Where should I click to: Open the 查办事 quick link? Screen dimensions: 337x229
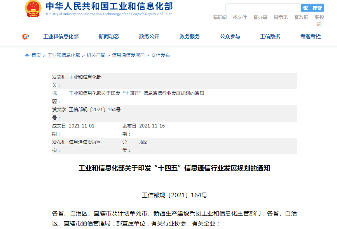(260, 17)
